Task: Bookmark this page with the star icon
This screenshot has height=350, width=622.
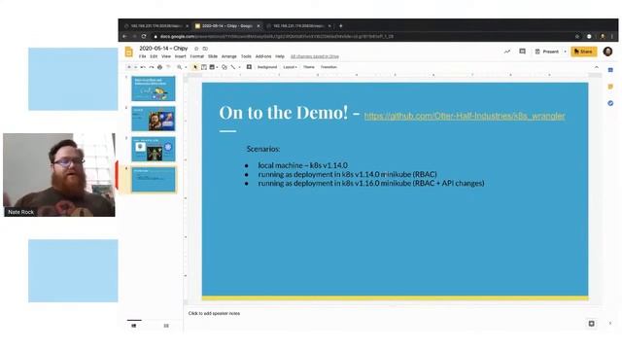Action: [x=577, y=36]
